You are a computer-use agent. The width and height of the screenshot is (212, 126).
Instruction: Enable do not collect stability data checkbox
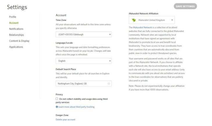57,99
